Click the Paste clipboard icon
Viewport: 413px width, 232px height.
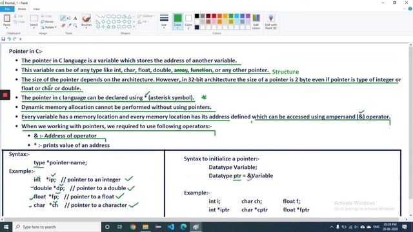7,19
